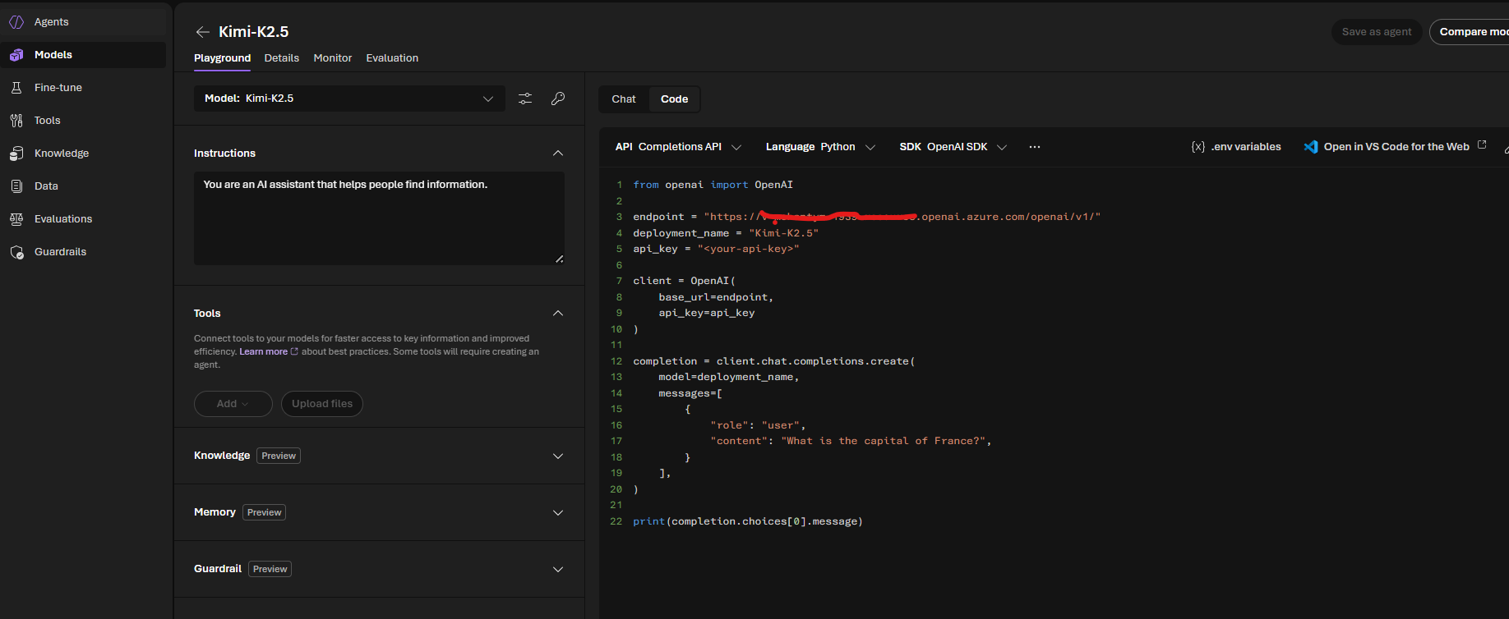Click the back arrow beside Kimi-K2.5
Image resolution: width=1509 pixels, height=619 pixels.
pyautogui.click(x=202, y=32)
